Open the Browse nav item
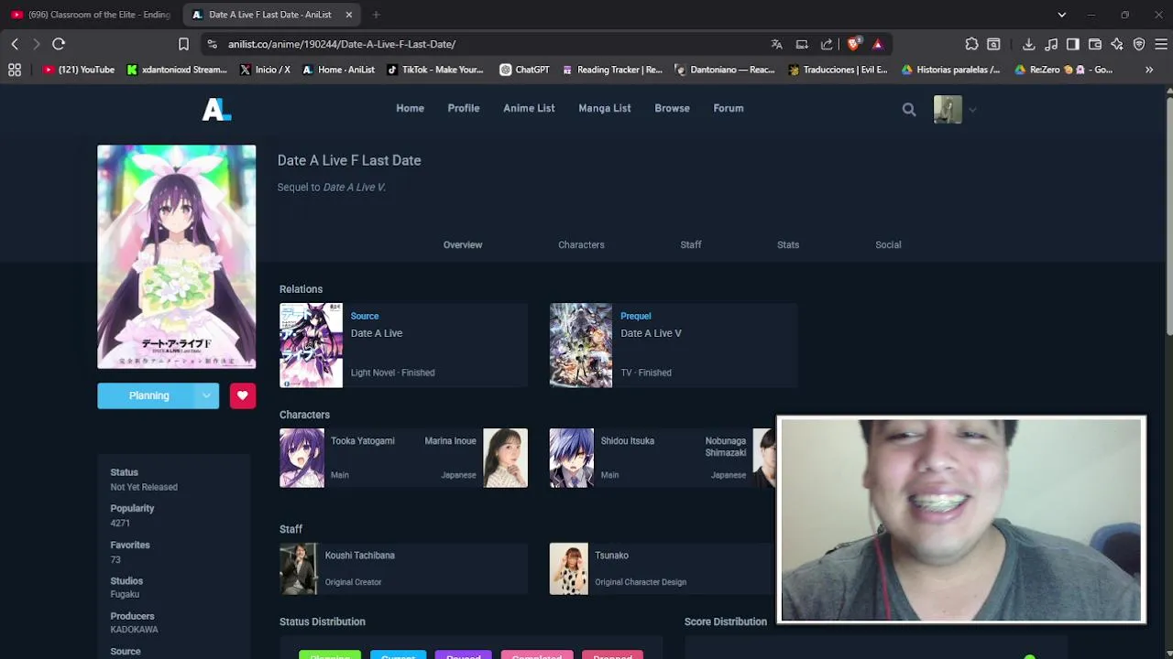Image resolution: width=1173 pixels, height=659 pixels. coord(672,108)
